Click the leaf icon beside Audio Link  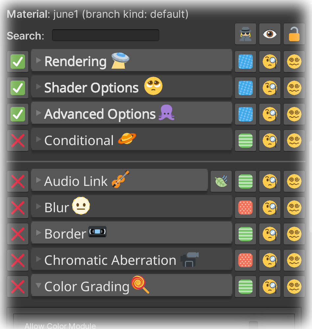(221, 181)
